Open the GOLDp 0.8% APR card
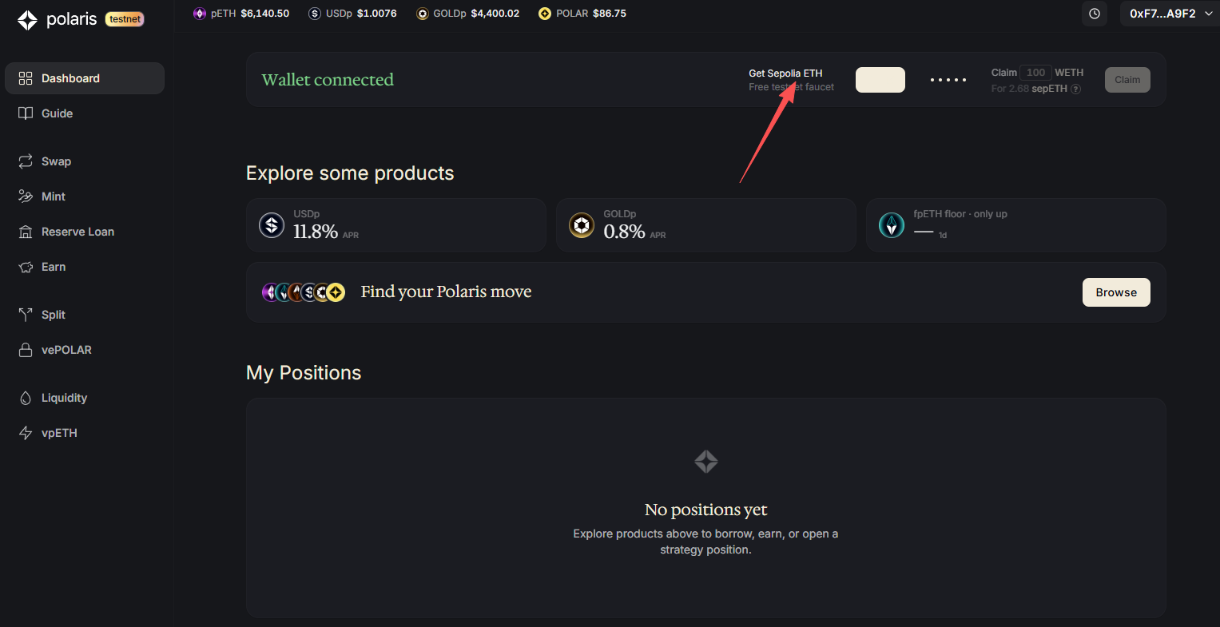This screenshot has width=1220, height=627. tap(706, 225)
